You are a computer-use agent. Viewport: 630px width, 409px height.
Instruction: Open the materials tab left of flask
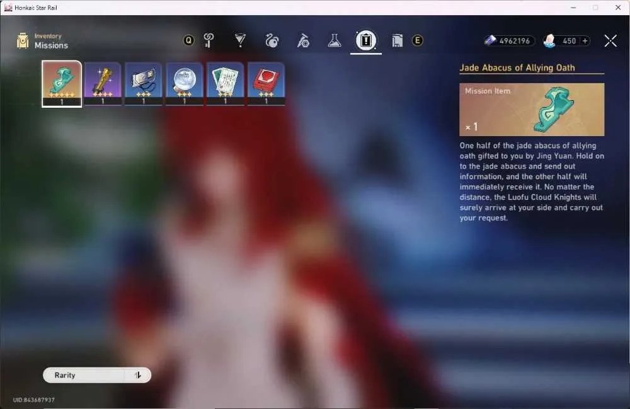tap(304, 40)
